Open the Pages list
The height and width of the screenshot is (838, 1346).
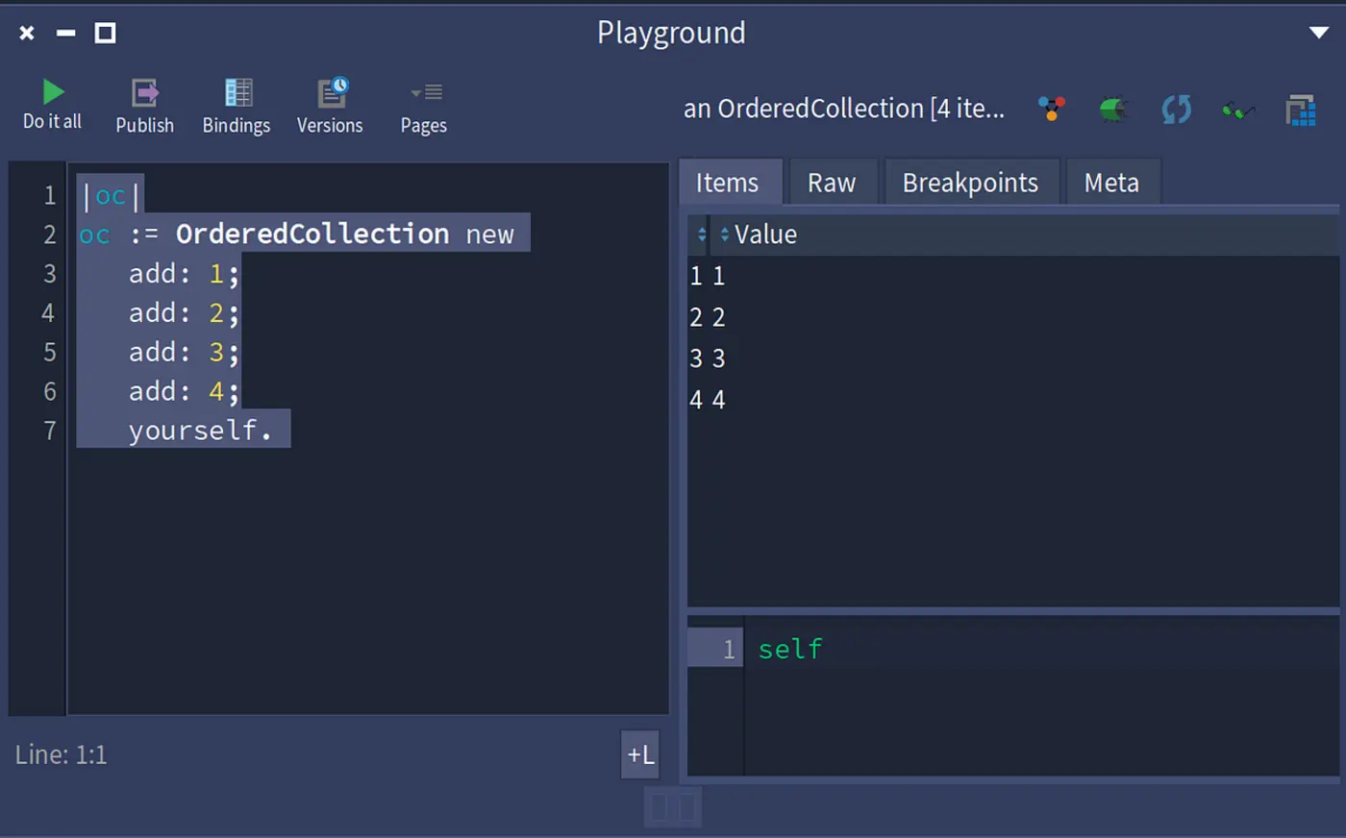click(x=424, y=106)
